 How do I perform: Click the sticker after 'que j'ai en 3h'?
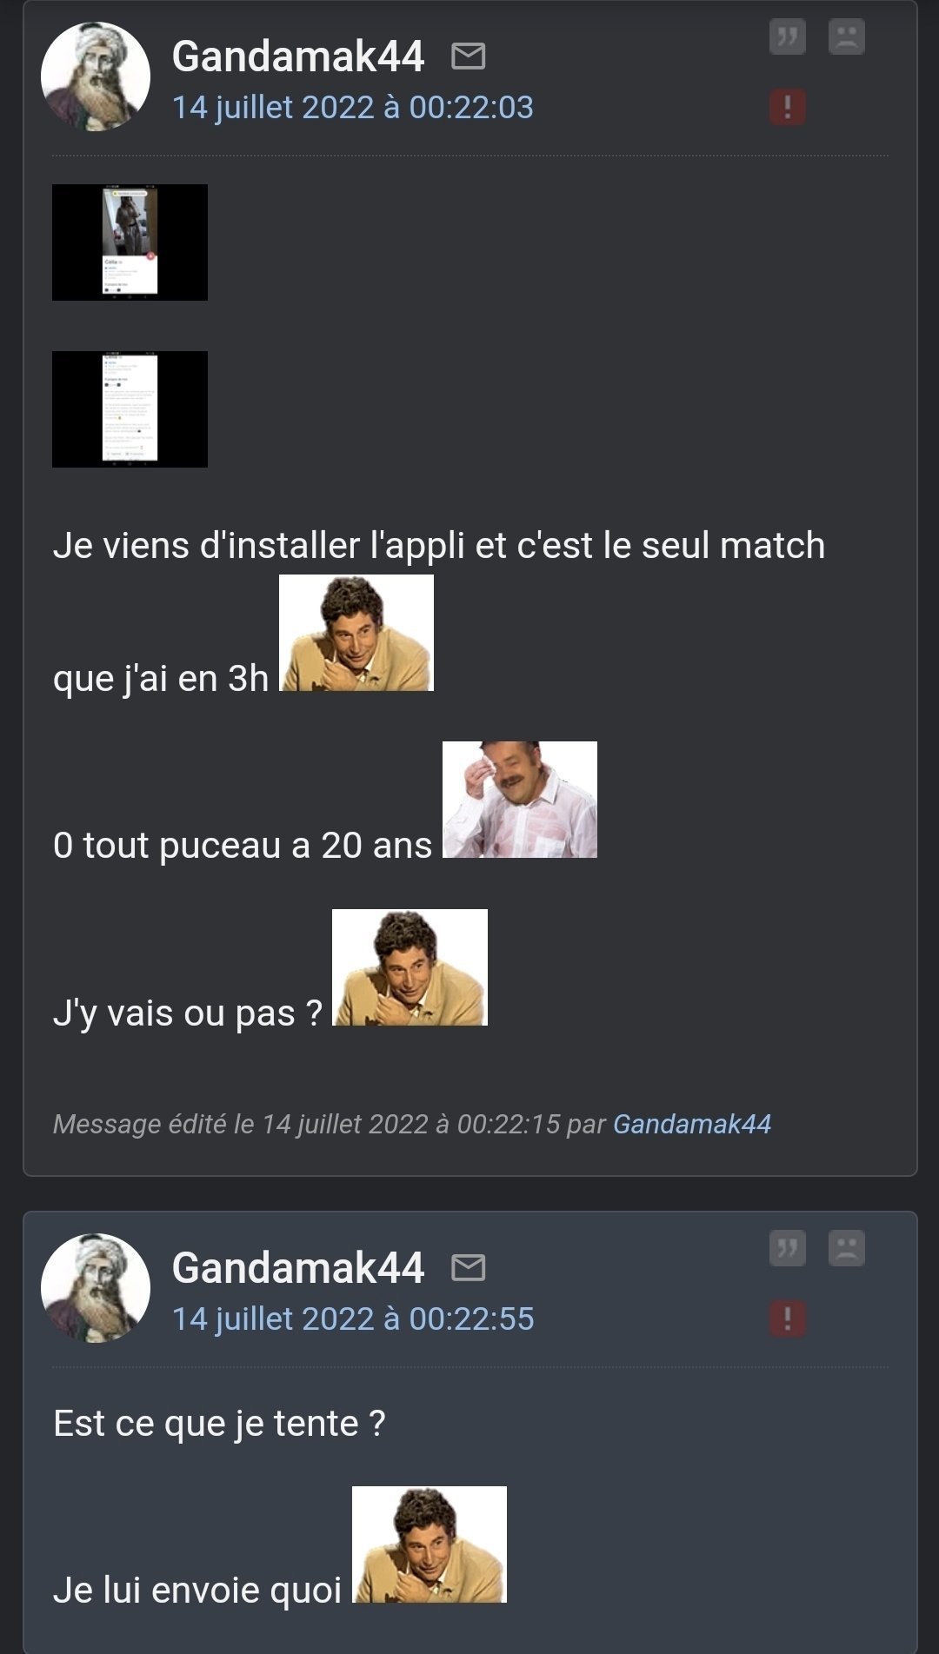(x=356, y=633)
